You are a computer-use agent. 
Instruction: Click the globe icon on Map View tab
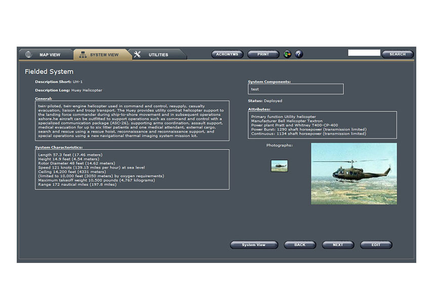pos(28,54)
